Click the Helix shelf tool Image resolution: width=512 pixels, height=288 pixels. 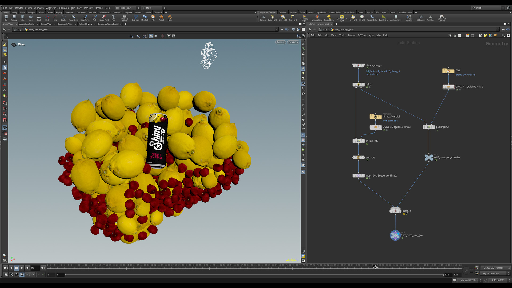pos(170,18)
